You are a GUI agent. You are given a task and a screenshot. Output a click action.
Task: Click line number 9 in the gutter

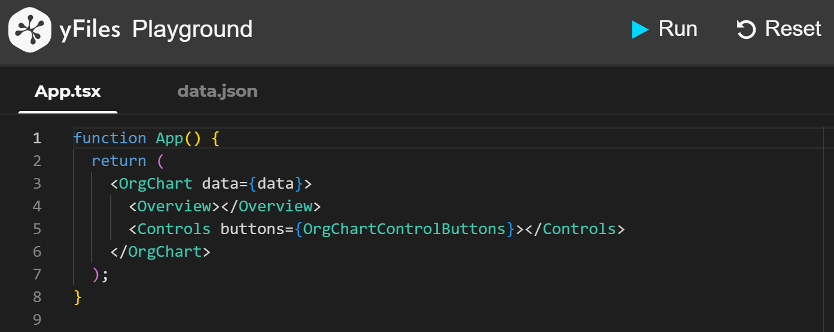coord(37,319)
